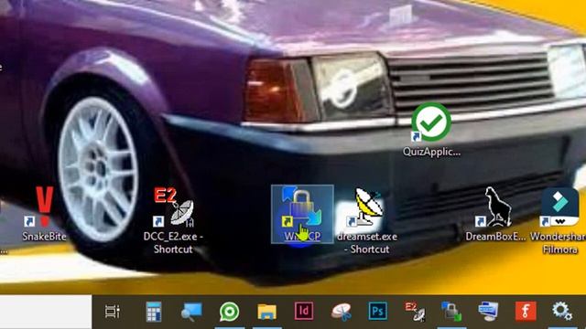
Task: Click the taskbar search box
Action: pos(46,312)
